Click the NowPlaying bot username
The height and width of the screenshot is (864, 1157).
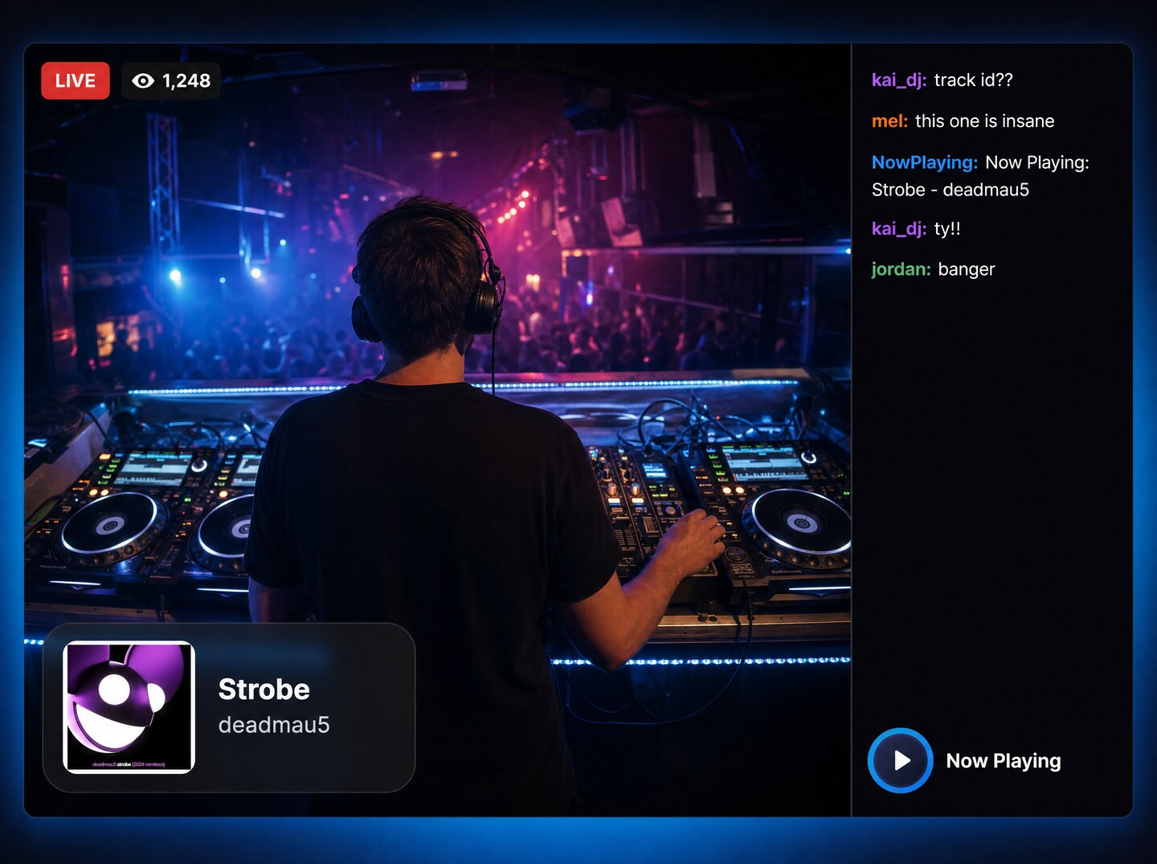[925, 162]
